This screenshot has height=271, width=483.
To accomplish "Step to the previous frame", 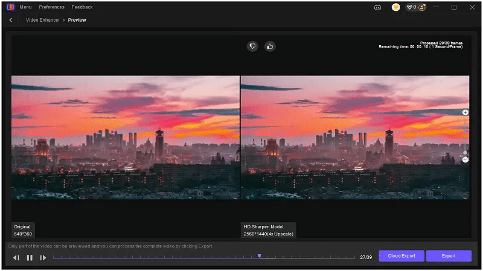I will pos(16,257).
